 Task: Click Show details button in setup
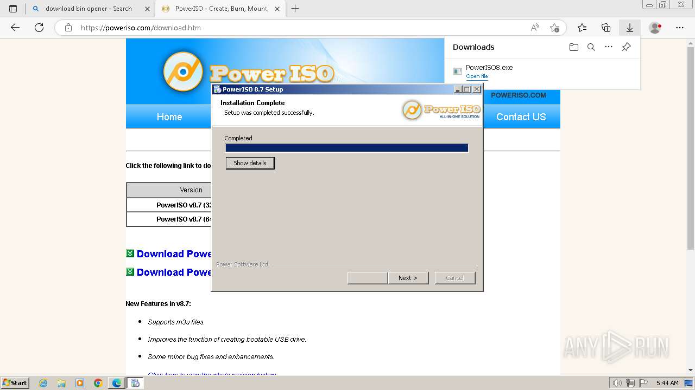point(250,163)
